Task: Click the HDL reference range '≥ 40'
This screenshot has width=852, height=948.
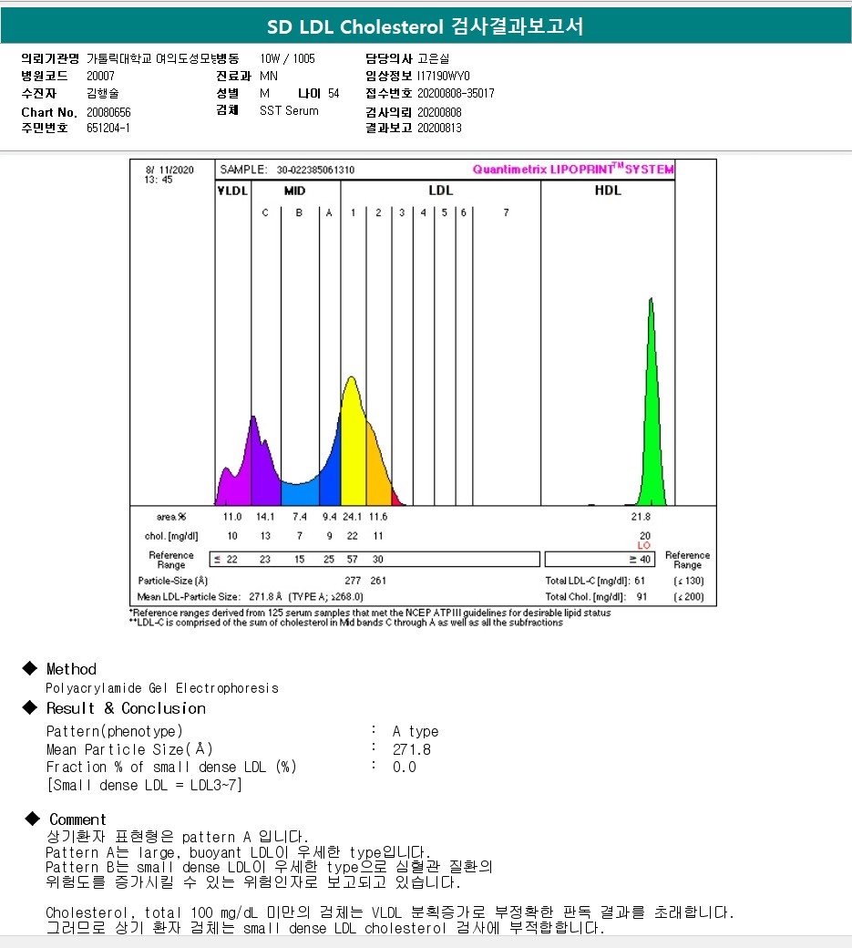Action: 640,560
